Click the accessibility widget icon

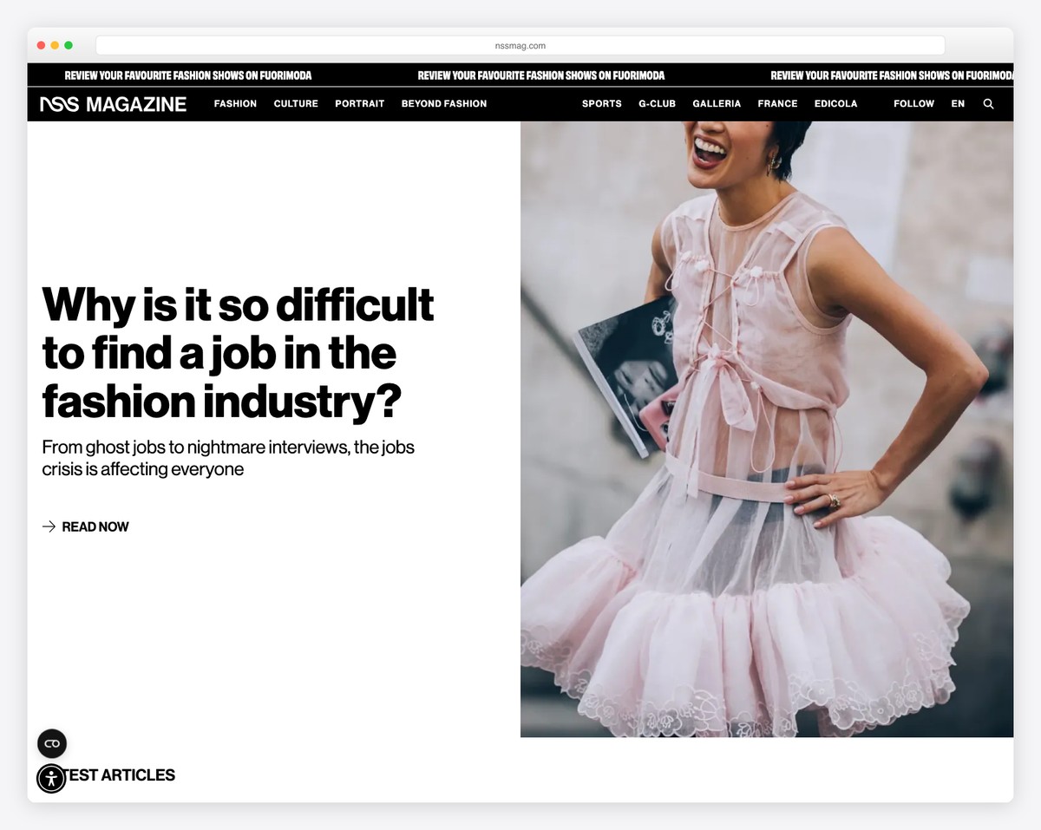pyautogui.click(x=52, y=778)
